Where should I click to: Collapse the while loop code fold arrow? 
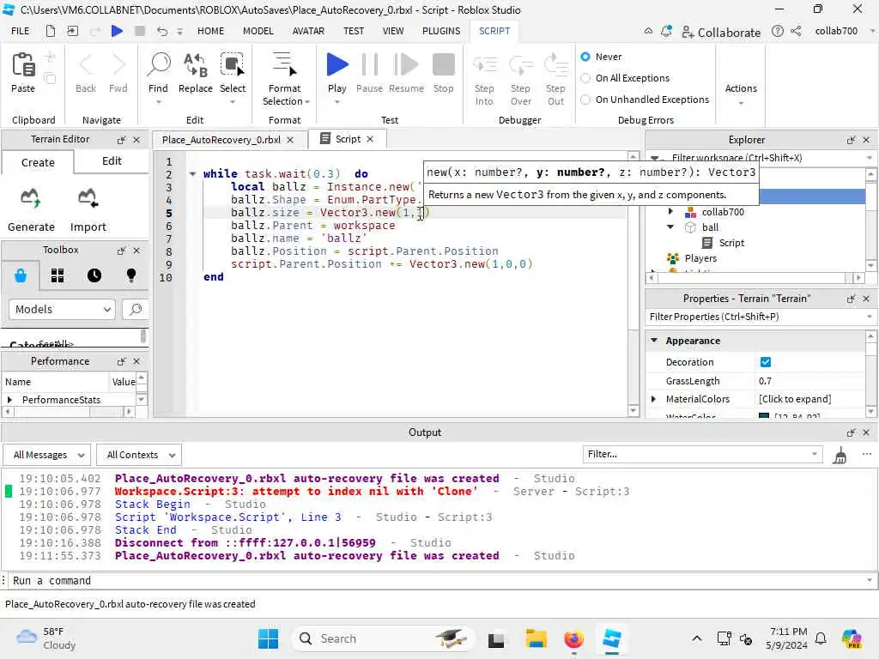[x=192, y=173]
